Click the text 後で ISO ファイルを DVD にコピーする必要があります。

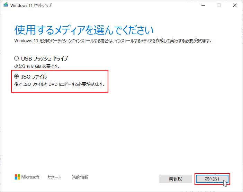(60, 84)
